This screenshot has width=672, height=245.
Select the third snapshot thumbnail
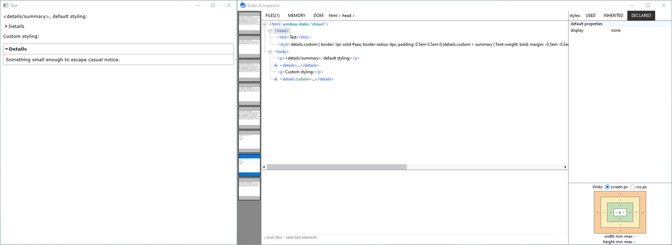click(249, 70)
